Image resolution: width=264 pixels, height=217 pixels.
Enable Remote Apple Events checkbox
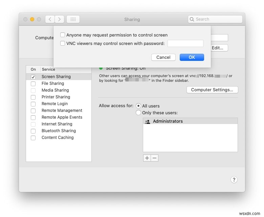33,117
